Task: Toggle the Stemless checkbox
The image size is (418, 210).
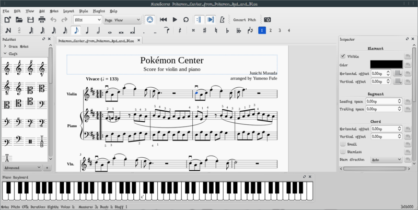Action: tap(343, 151)
